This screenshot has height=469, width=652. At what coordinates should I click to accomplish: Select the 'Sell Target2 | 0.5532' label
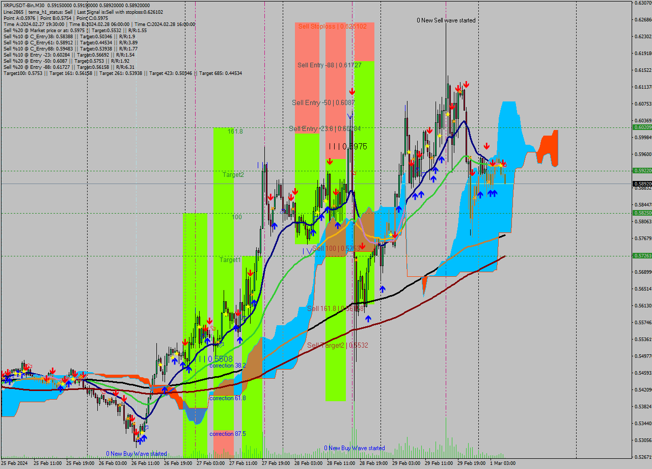[x=338, y=345]
